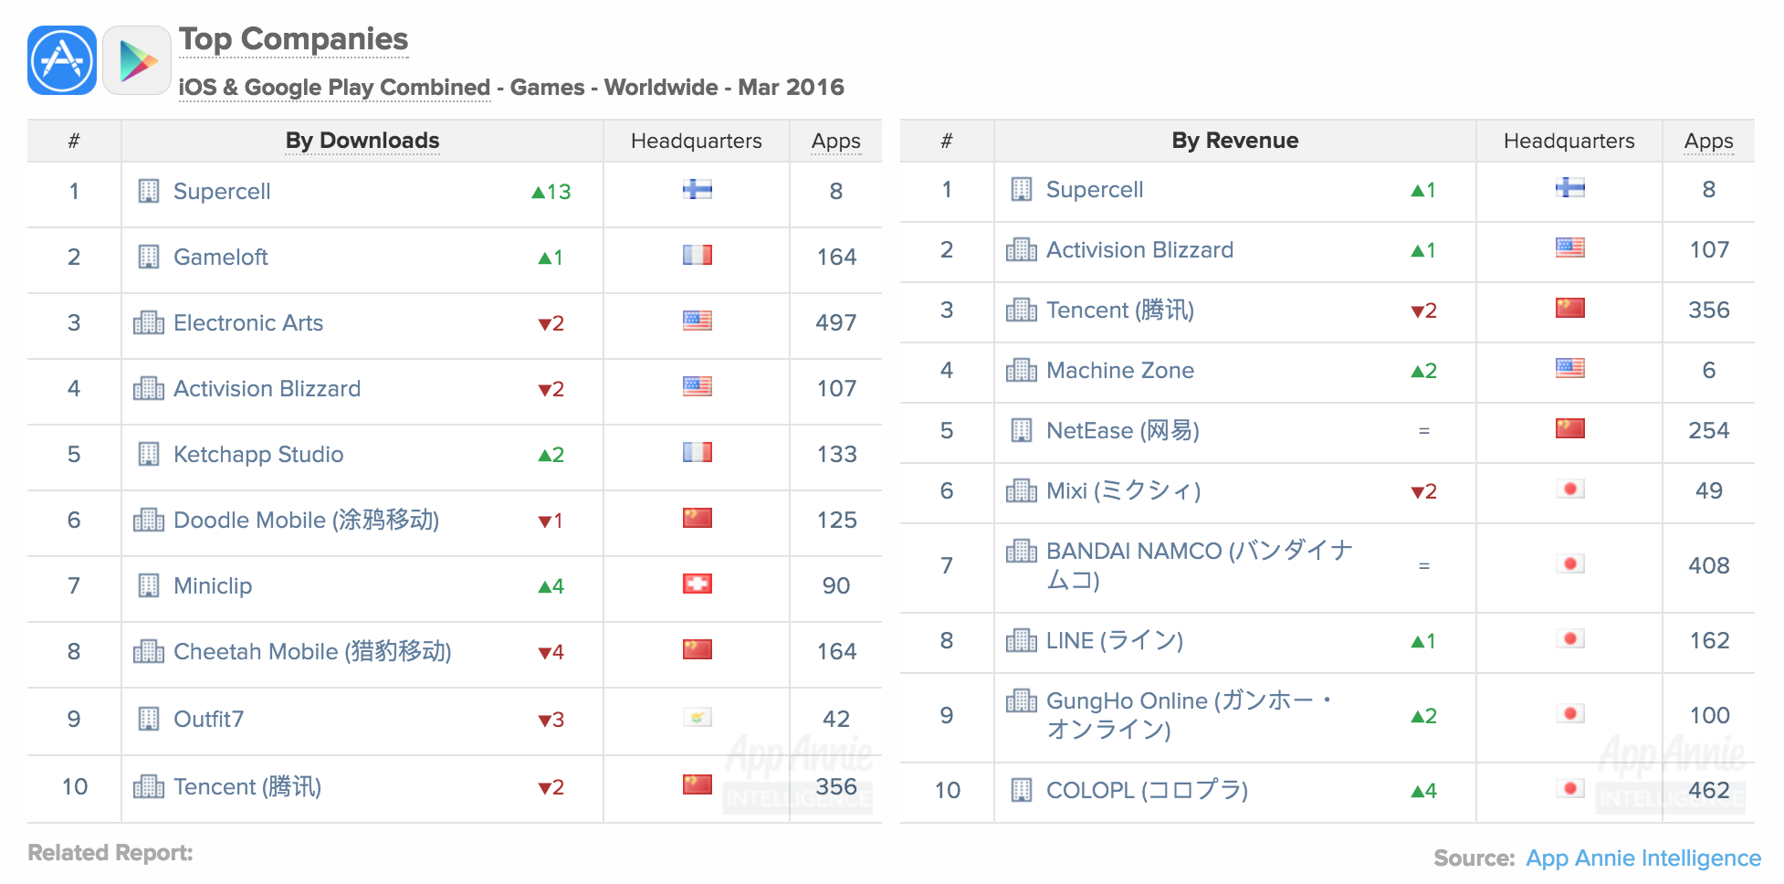Open Tencent in the downloads list
Screen dimensions: 1784x884
[x=247, y=787]
